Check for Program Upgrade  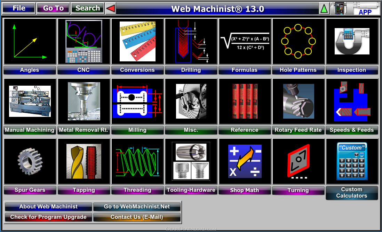pos(48,217)
